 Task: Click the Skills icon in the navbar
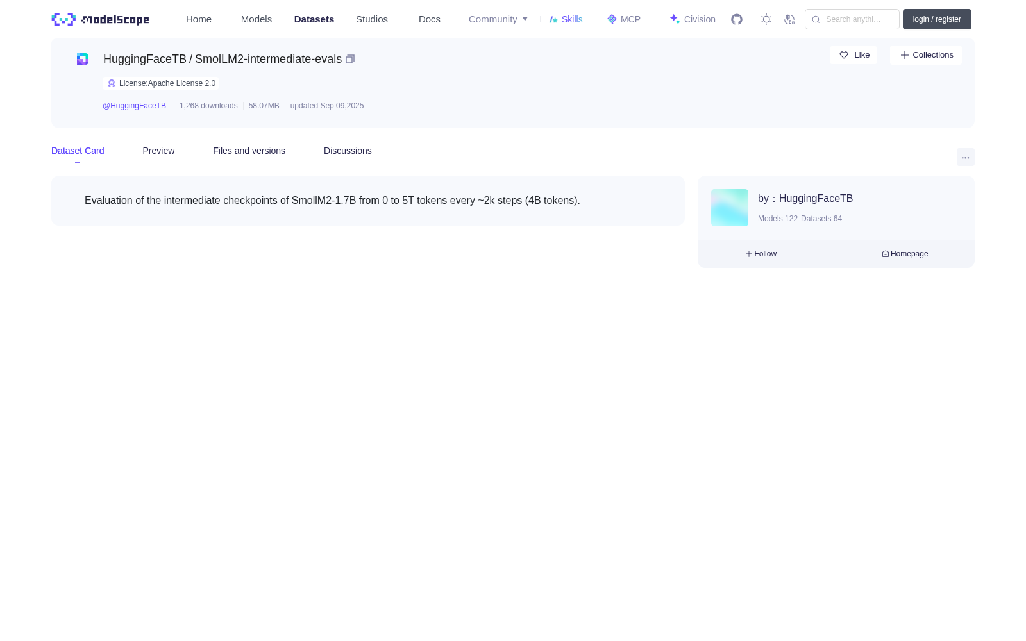tap(553, 19)
